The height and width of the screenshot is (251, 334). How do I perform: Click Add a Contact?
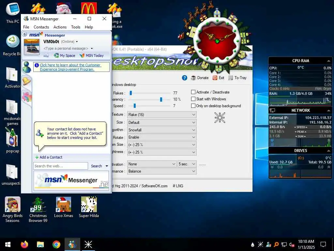pyautogui.click(x=49, y=157)
